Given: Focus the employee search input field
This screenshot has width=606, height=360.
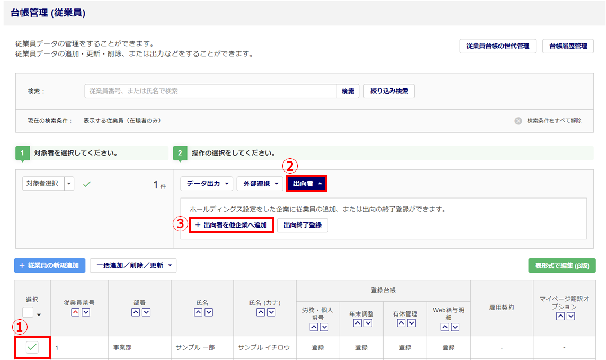Looking at the screenshot, I should tap(210, 91).
